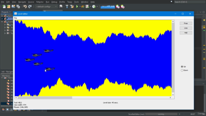Click the Line tool button
The image size is (206, 116).
[x=186, y=28]
